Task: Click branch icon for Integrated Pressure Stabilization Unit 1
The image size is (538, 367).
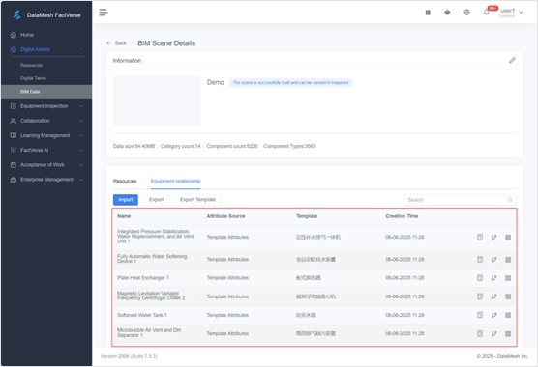Action: 493,237
